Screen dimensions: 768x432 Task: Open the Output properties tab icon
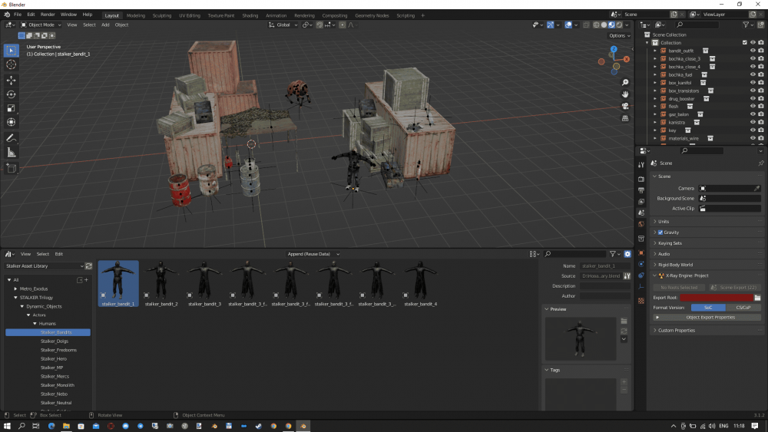click(x=641, y=190)
